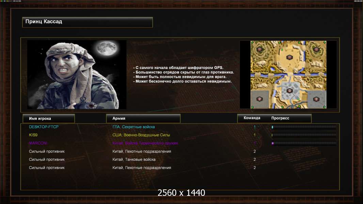The image size is (363, 204).
Task: Click start position marker 2 on minimap
Action: pyautogui.click(x=259, y=99)
